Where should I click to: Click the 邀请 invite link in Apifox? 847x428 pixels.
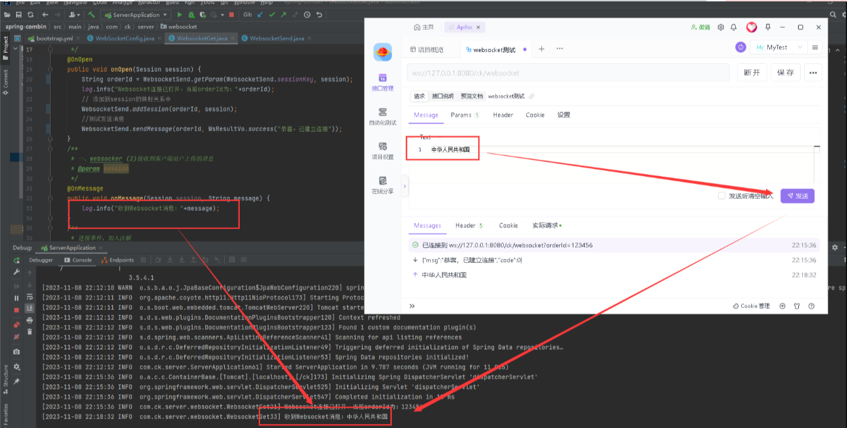[x=701, y=27]
